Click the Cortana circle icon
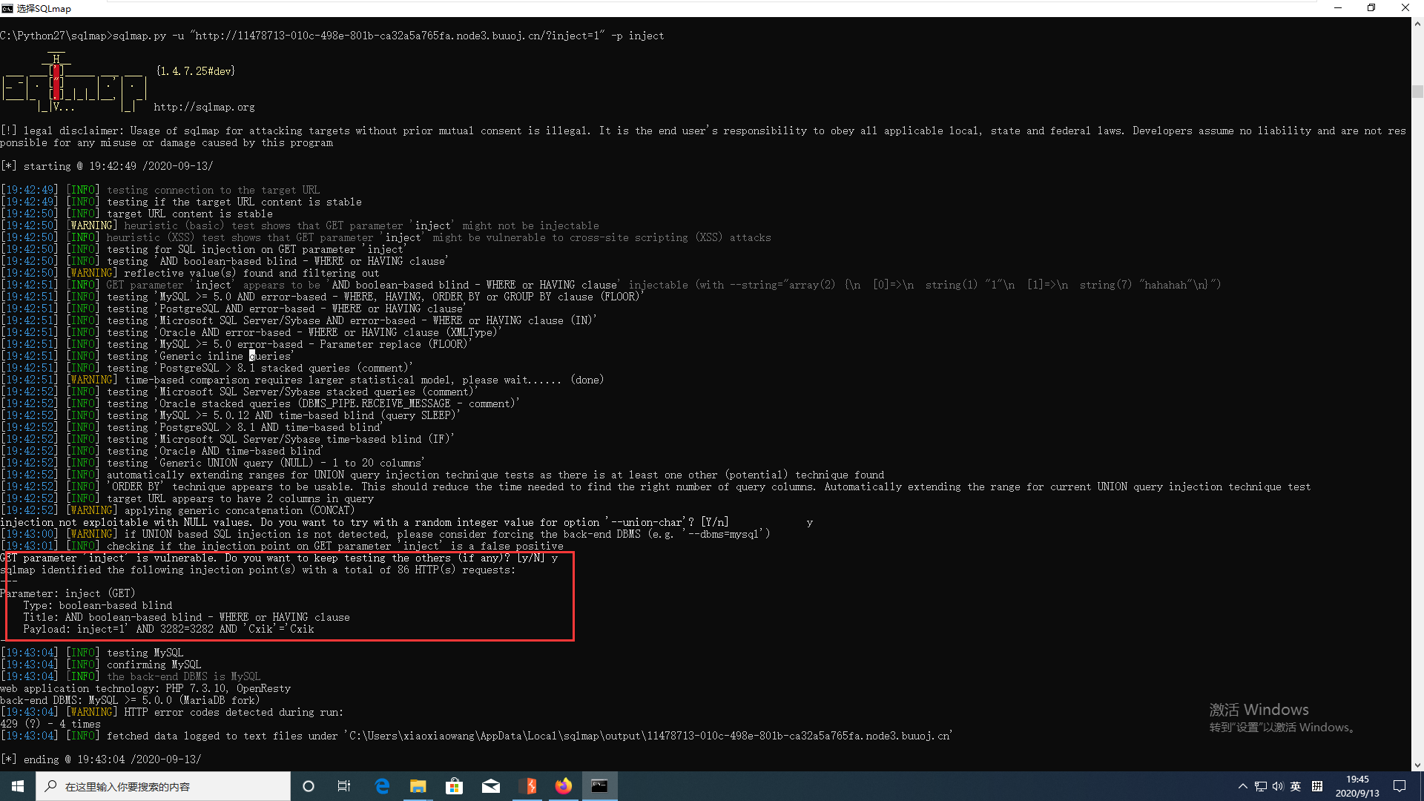The image size is (1424, 801). pos(309,786)
